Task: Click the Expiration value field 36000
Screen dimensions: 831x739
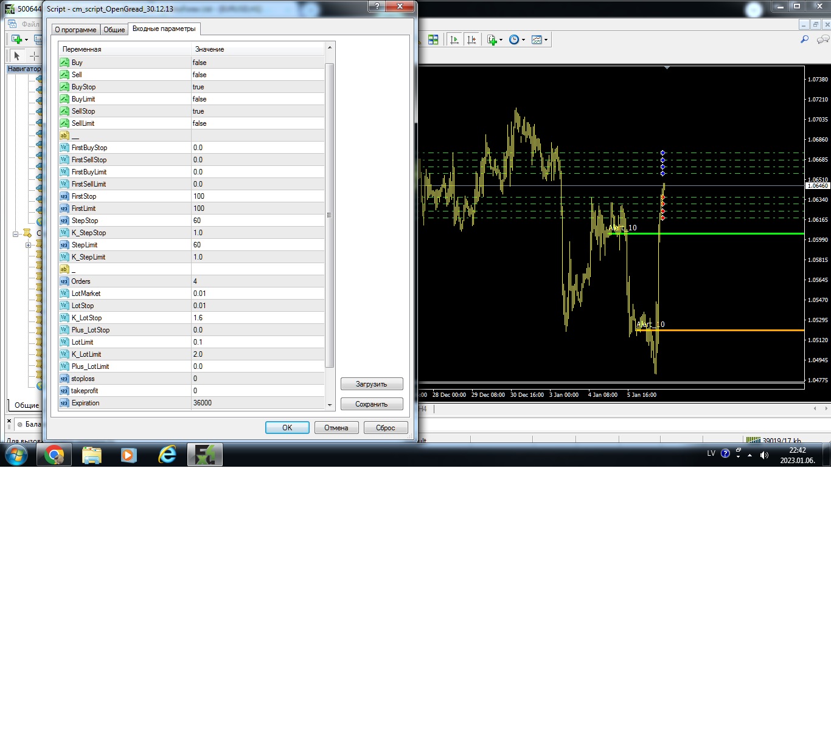Action: (x=258, y=403)
